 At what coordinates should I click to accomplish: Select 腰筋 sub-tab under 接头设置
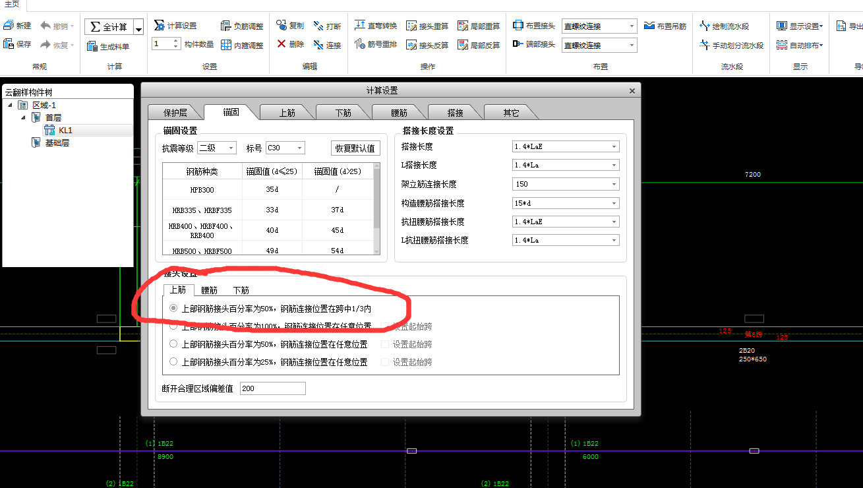pyautogui.click(x=209, y=290)
